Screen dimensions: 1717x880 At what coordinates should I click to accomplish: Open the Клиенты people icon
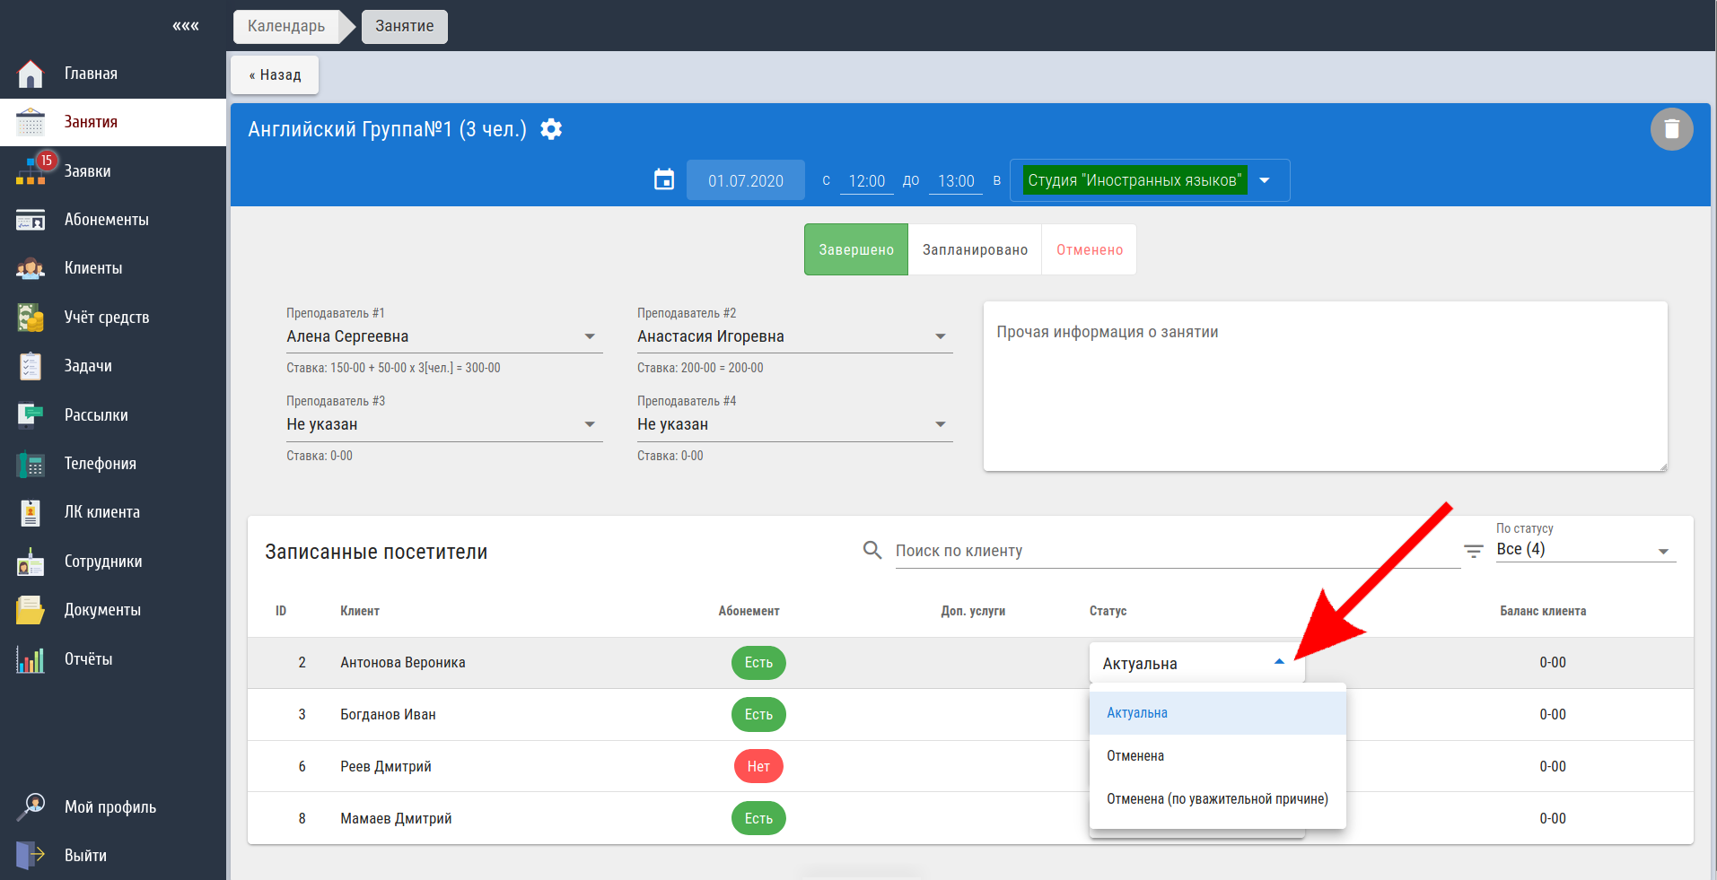(x=31, y=268)
